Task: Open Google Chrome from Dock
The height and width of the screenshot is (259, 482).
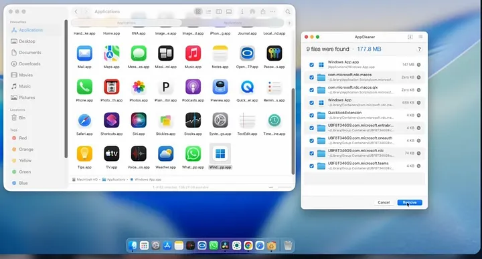Action: coord(248,246)
